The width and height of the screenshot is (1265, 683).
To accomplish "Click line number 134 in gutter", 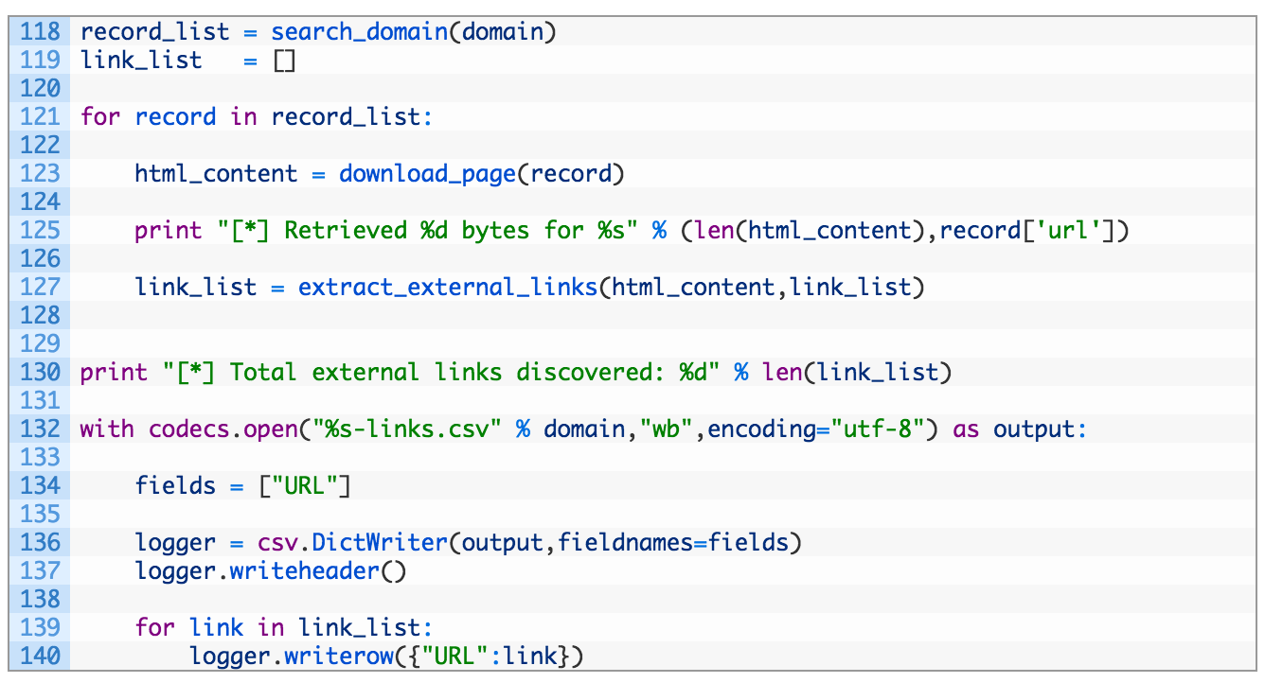I will tap(40, 486).
